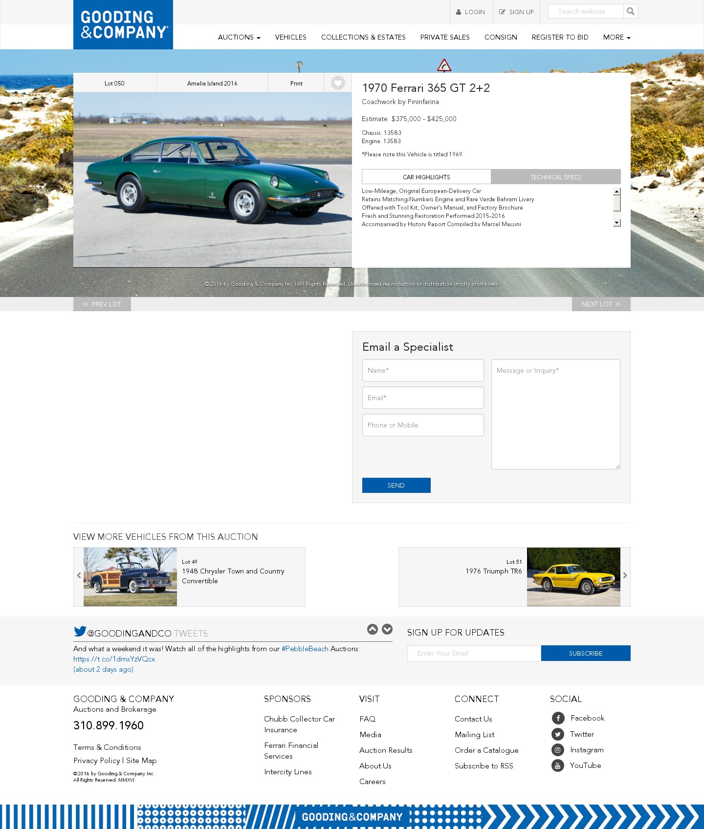Open Instagram social icon
This screenshot has width=704, height=829.
558,750
